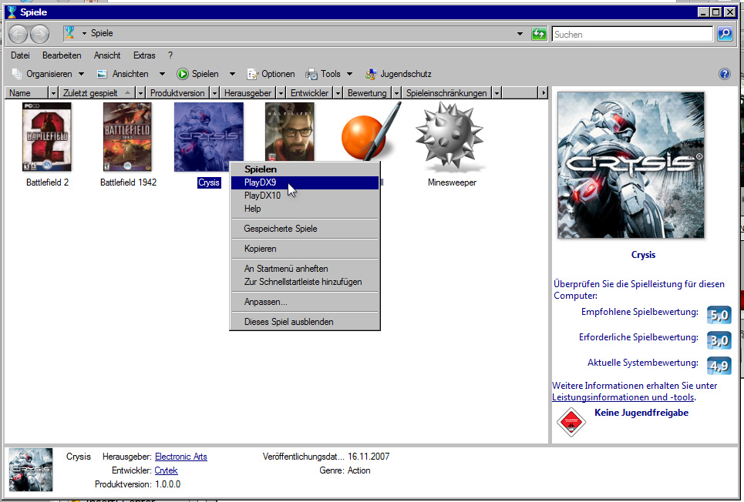Click the recommended rating 5,0 badge
This screenshot has height=502, width=744.
[719, 315]
